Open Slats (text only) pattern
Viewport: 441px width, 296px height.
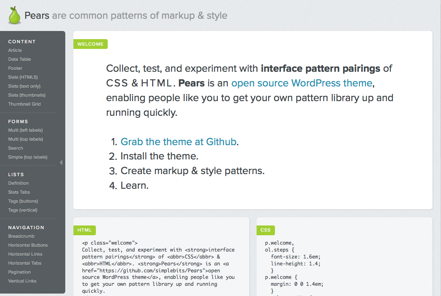[24, 86]
